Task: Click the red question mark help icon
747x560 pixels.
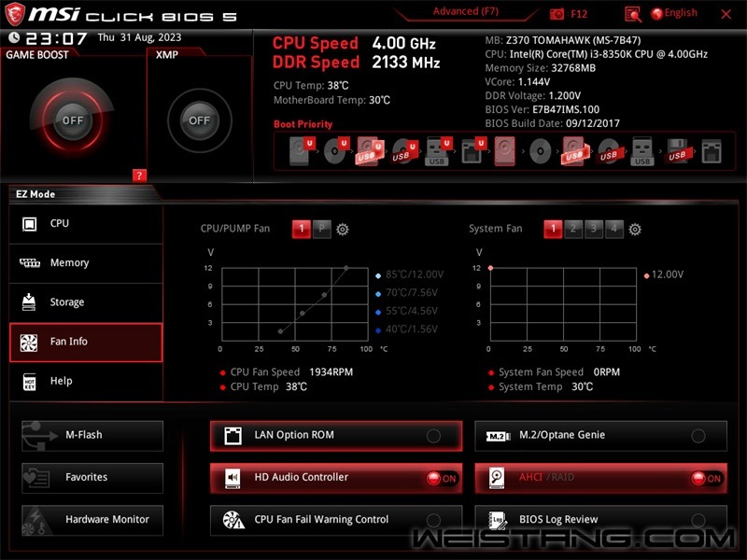Action: click(139, 175)
